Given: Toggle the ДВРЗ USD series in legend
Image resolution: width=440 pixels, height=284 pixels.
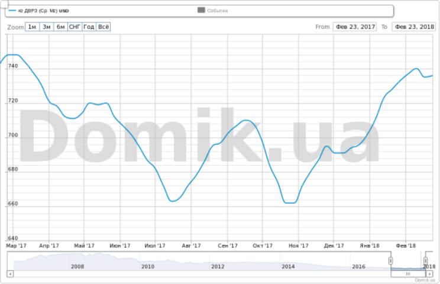Looking at the screenshot, I should click(38, 11).
